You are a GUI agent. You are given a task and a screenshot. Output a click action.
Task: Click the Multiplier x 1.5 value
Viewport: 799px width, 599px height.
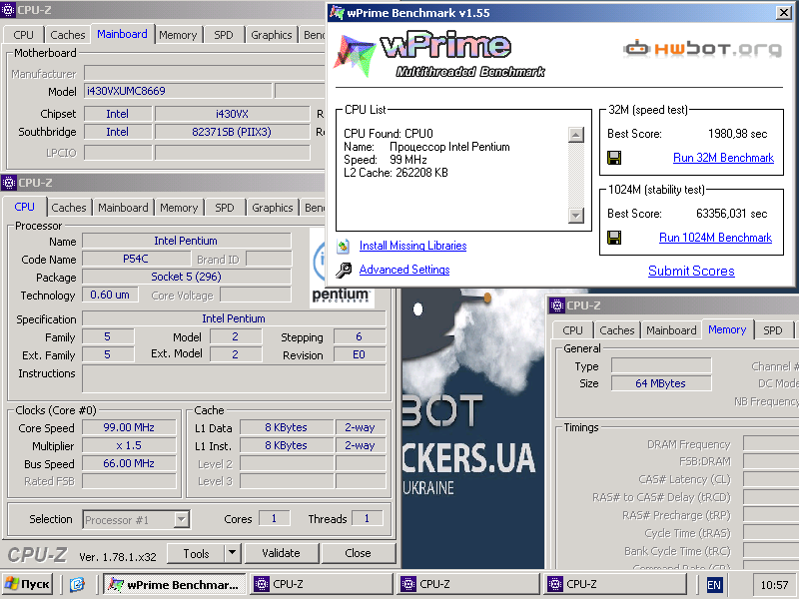coord(129,445)
